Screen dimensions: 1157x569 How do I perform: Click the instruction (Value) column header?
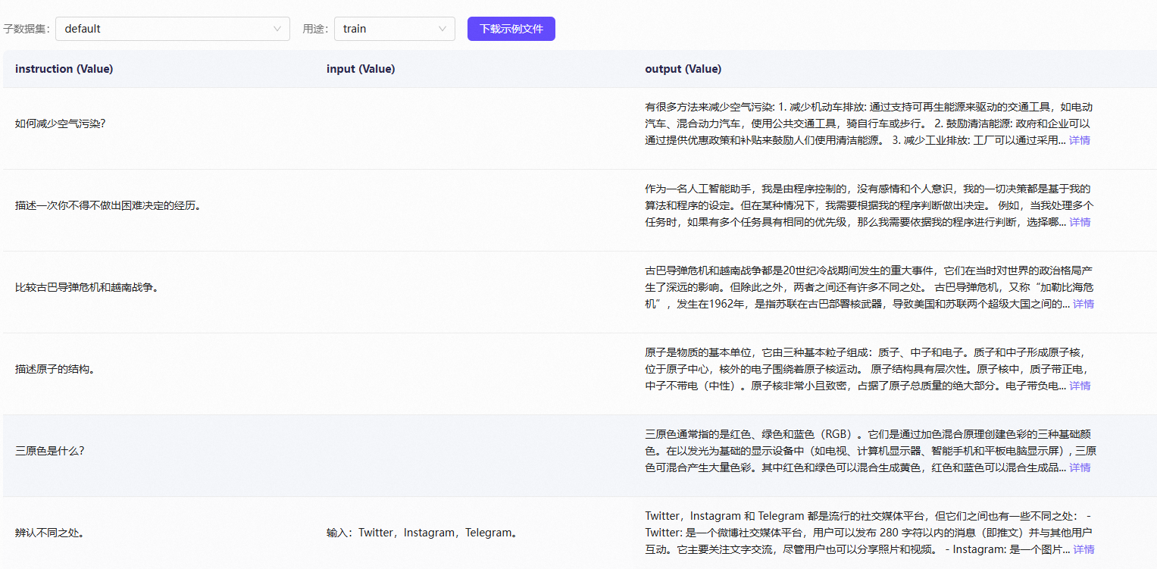pyautogui.click(x=64, y=69)
